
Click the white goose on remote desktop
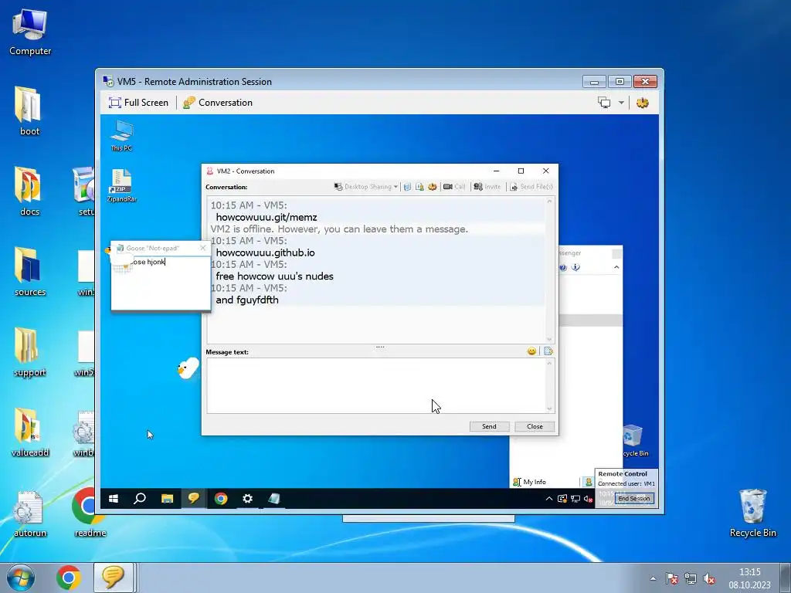[188, 368]
